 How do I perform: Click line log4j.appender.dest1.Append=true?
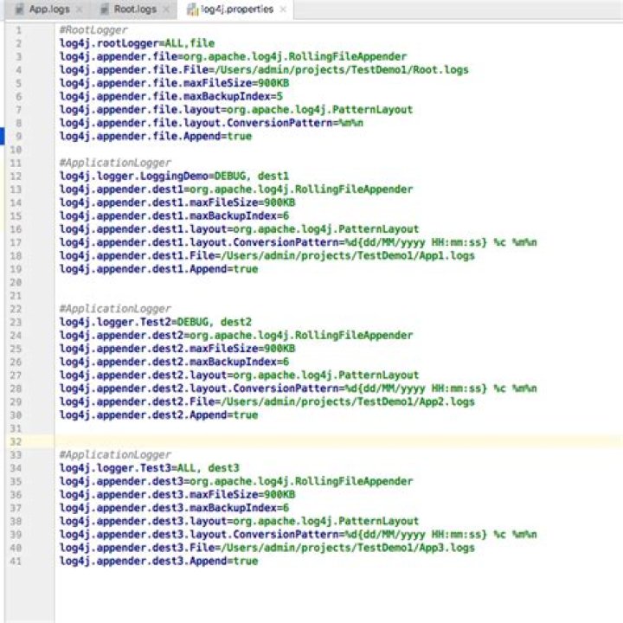click(x=158, y=269)
